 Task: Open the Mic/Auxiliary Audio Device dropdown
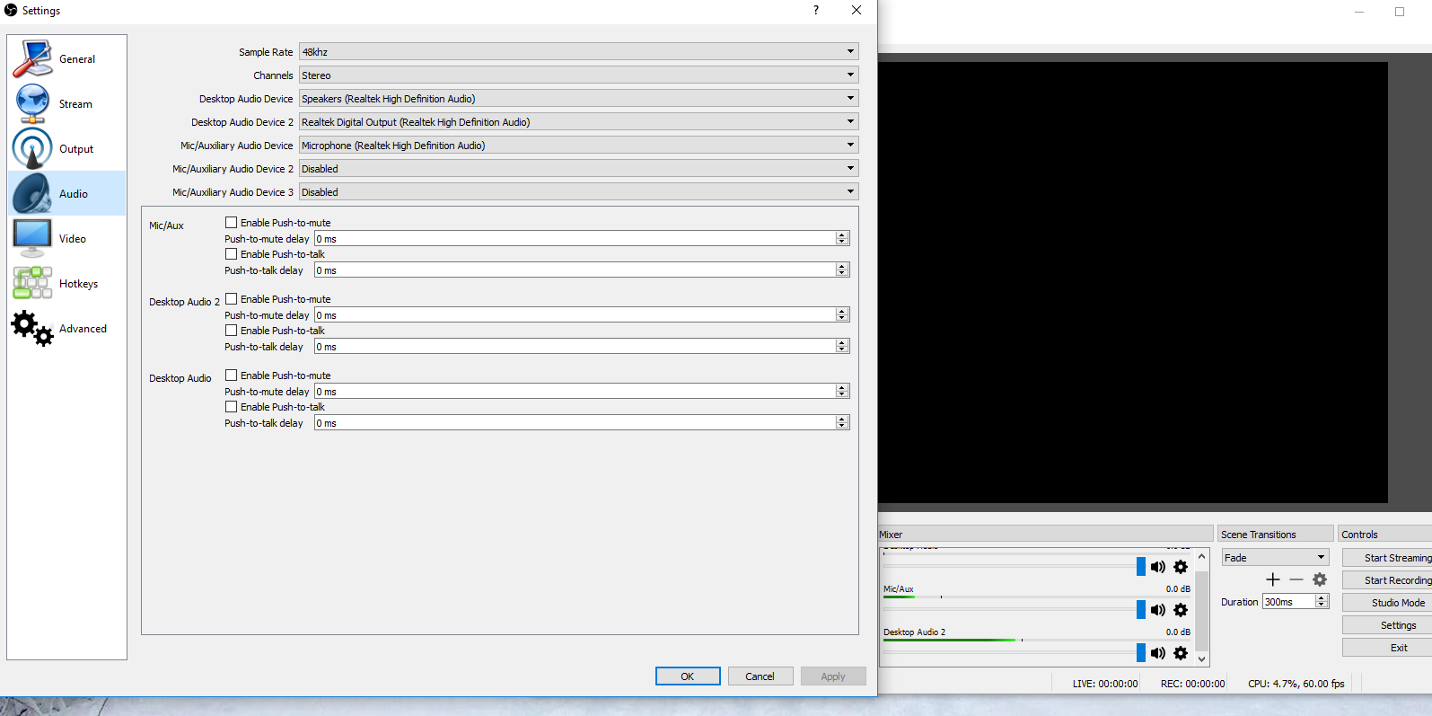click(x=578, y=146)
